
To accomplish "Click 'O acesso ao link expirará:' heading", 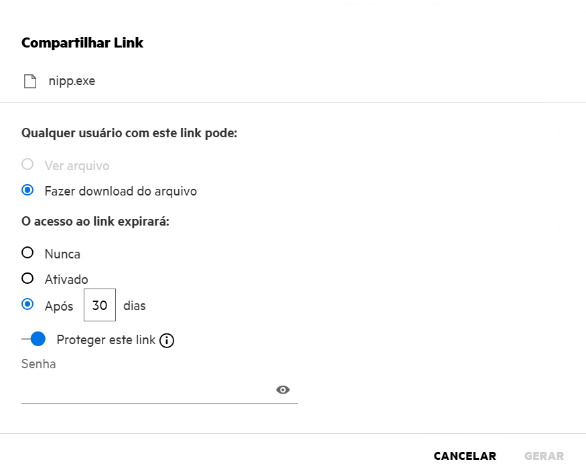I will point(95,222).
